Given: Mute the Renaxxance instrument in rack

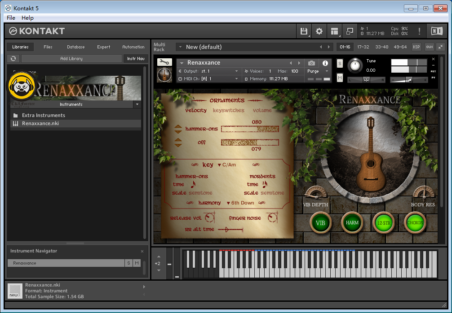Looking at the screenshot, I should (x=340, y=78).
